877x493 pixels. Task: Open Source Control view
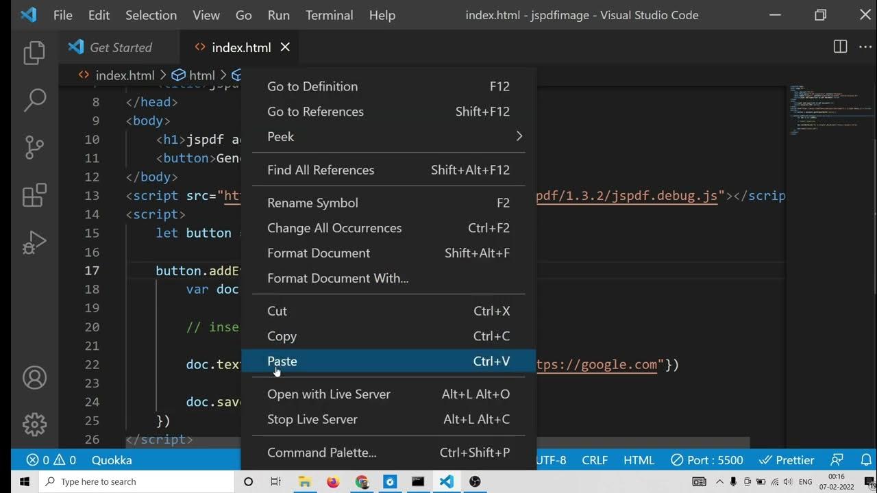tap(34, 147)
